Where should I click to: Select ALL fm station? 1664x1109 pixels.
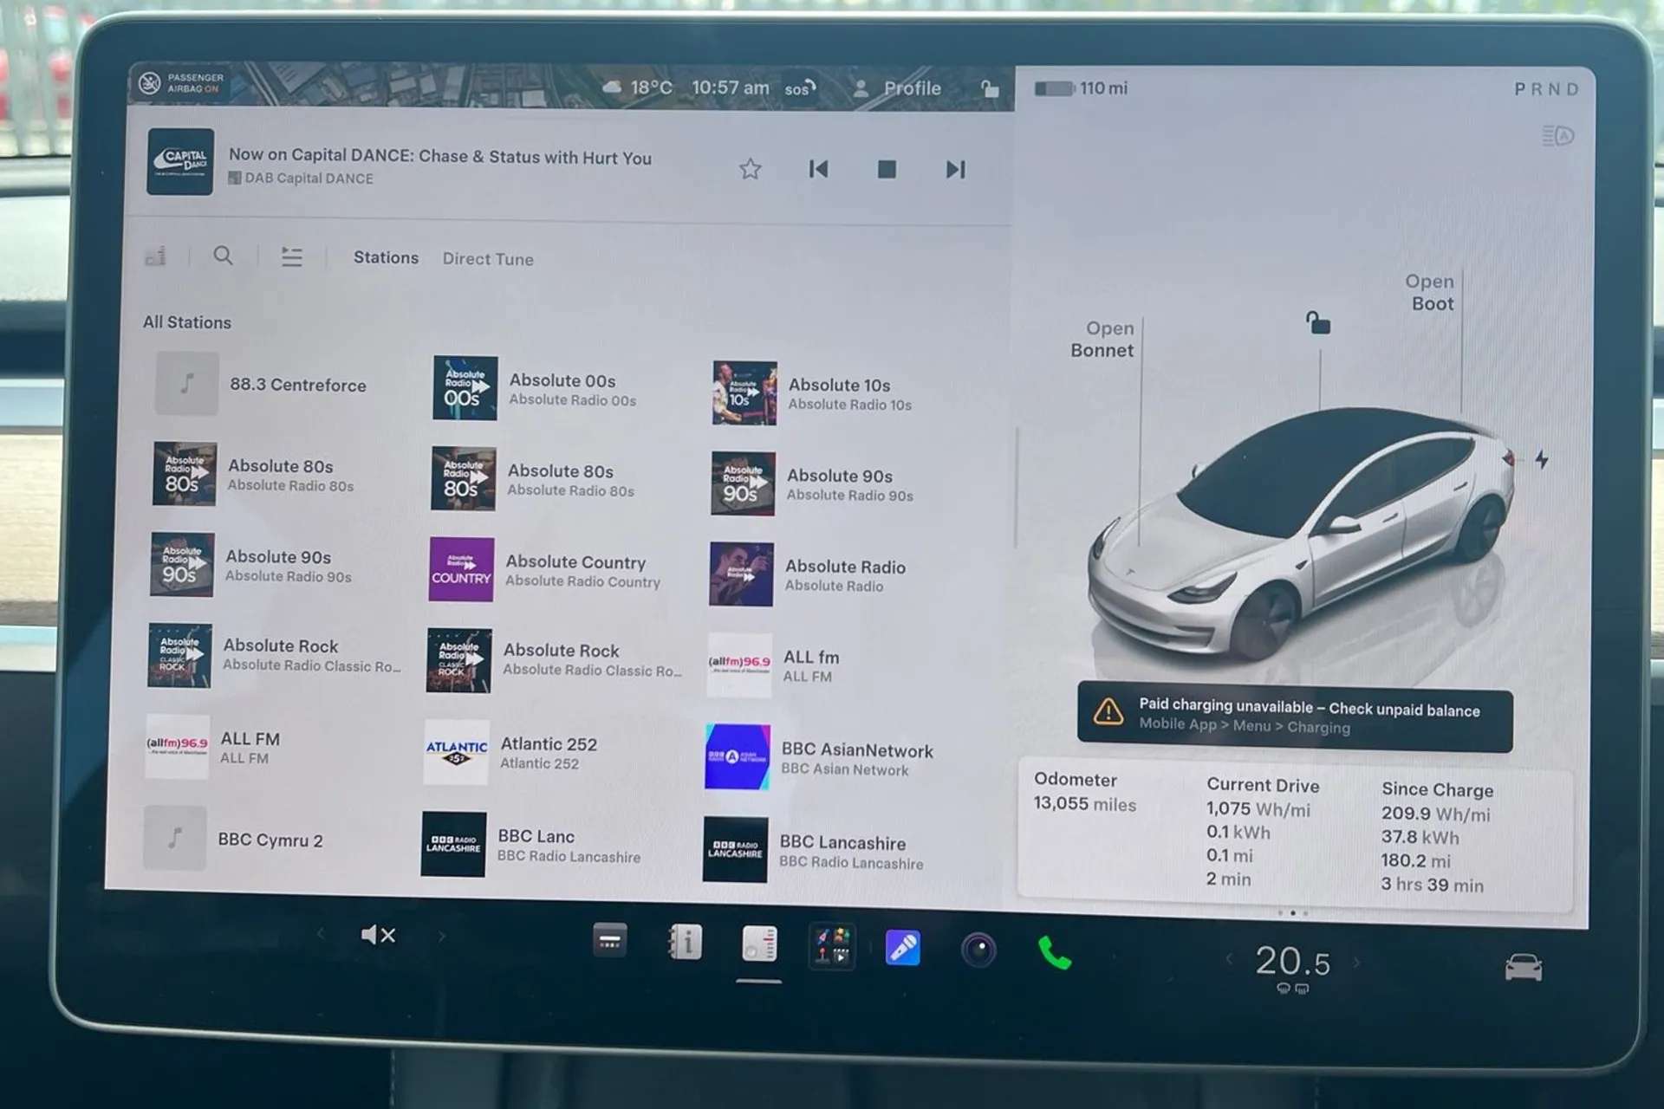tap(774, 665)
